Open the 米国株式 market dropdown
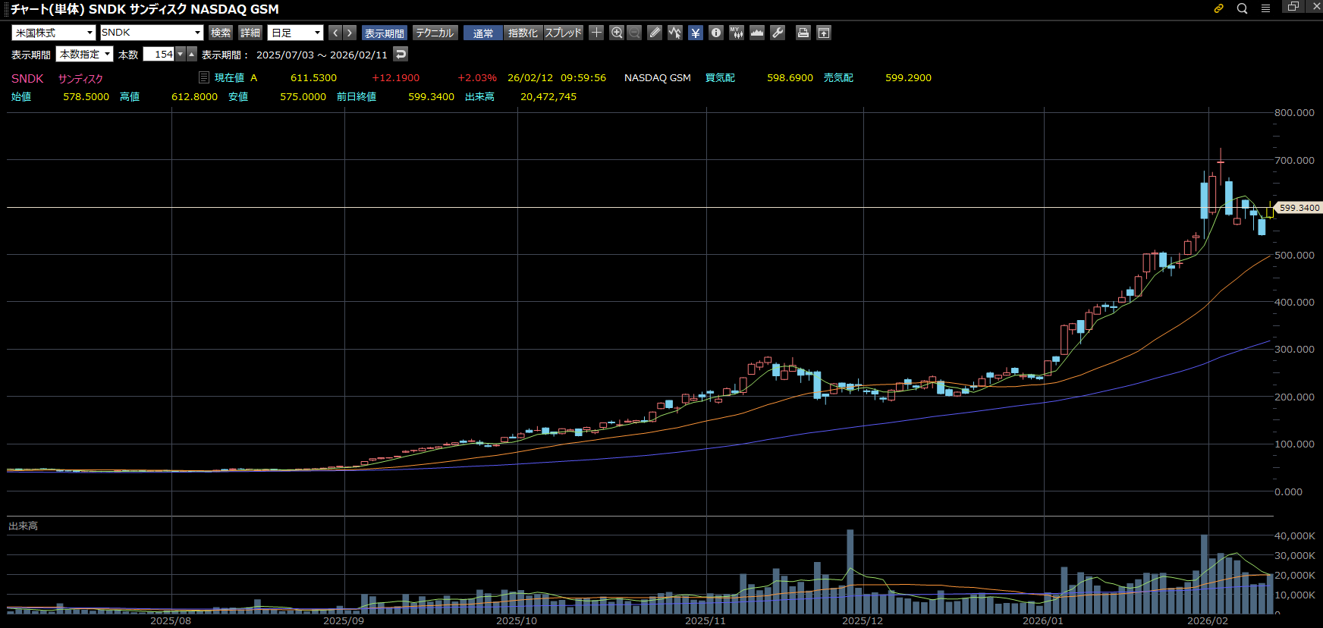This screenshot has height=628, width=1323. click(53, 33)
